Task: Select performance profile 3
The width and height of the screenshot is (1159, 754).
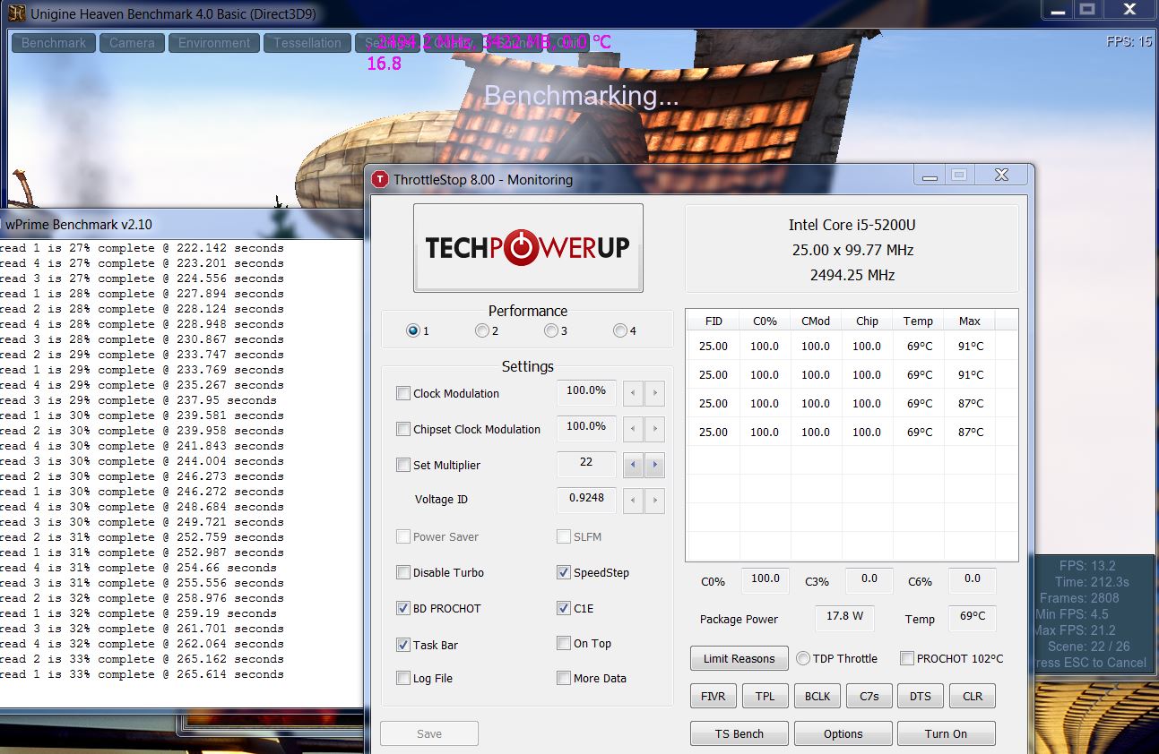Action: (551, 330)
